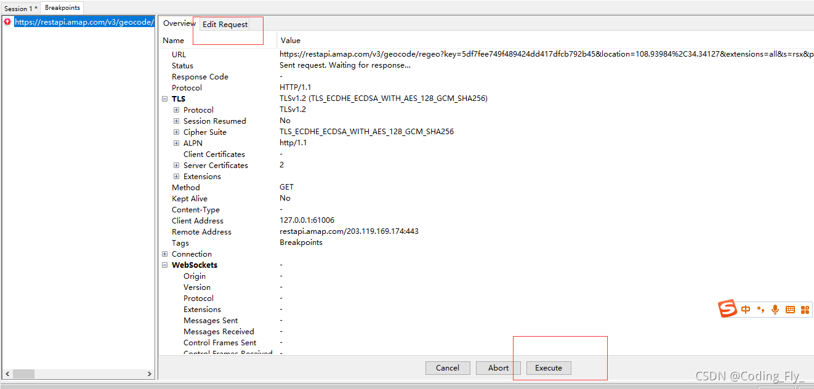Click the Execute button
Image resolution: width=814 pixels, height=389 pixels.
(x=549, y=368)
